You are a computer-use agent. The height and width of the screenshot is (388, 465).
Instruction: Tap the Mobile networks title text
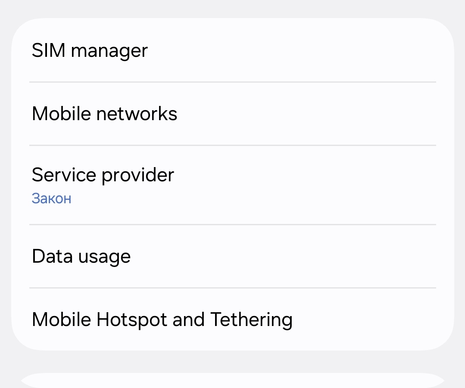104,114
